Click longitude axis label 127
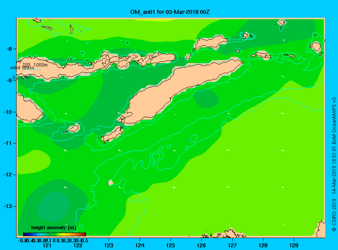This screenshot has width=338, height=250. point(232,245)
